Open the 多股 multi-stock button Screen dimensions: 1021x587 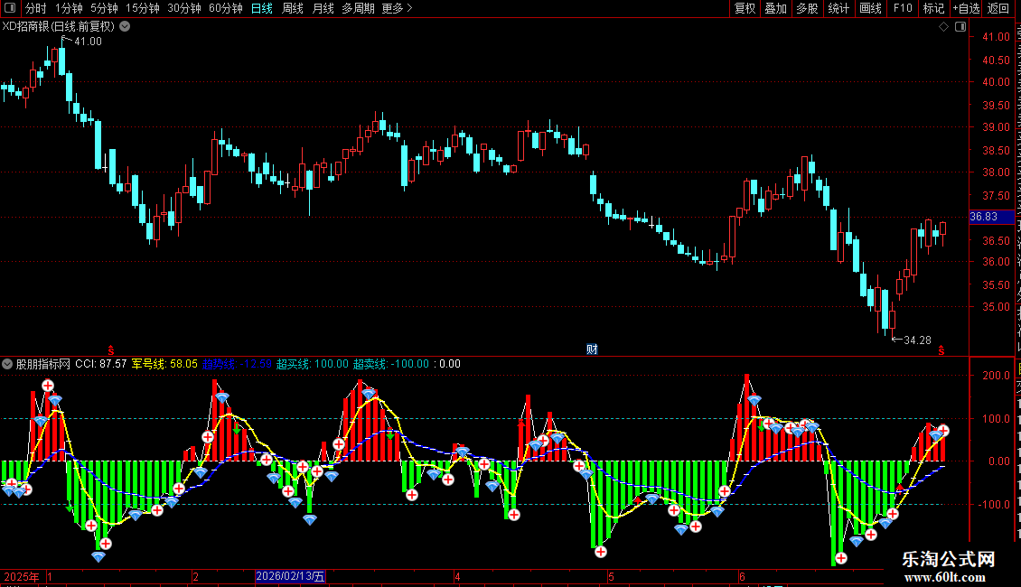click(x=808, y=8)
